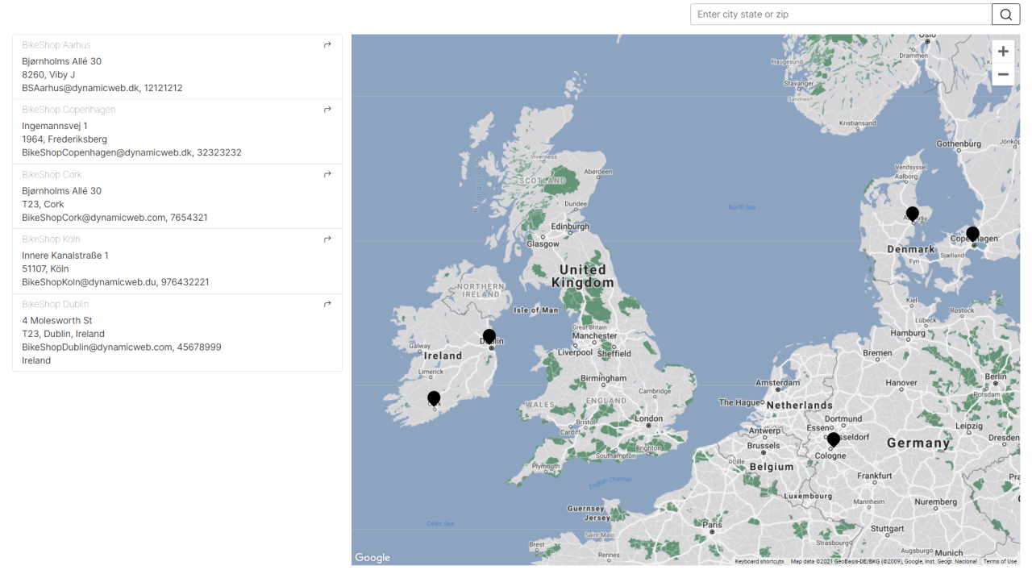This screenshot has width=1032, height=570.
Task: Select the map pin over Copenhagen
Action: (x=972, y=234)
